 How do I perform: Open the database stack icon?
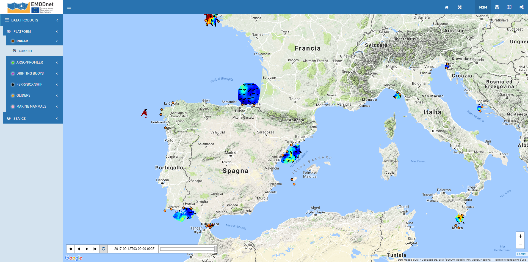click(497, 7)
